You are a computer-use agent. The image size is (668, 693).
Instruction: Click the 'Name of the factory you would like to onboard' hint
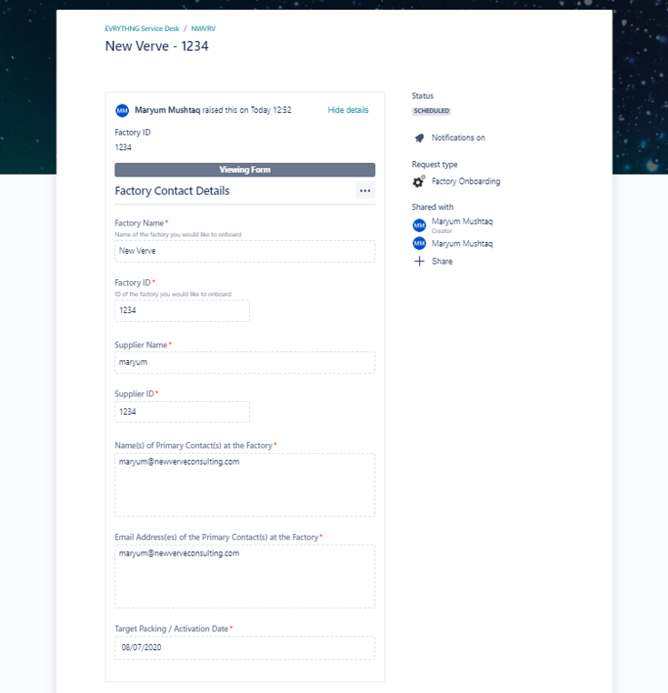[177, 235]
